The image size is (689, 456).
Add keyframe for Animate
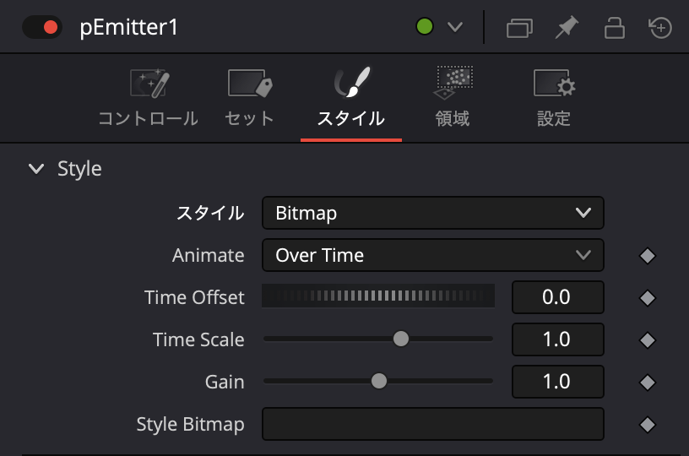[x=648, y=256]
